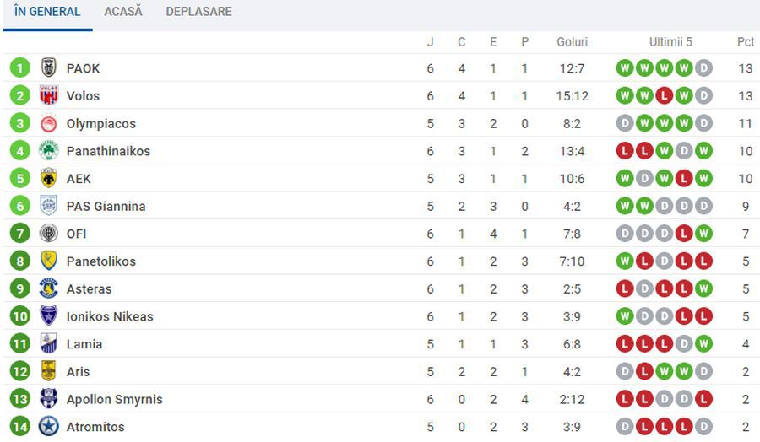Image resolution: width=760 pixels, height=442 pixels.
Task: Click OFI's green W result badge
Action: pos(703,234)
